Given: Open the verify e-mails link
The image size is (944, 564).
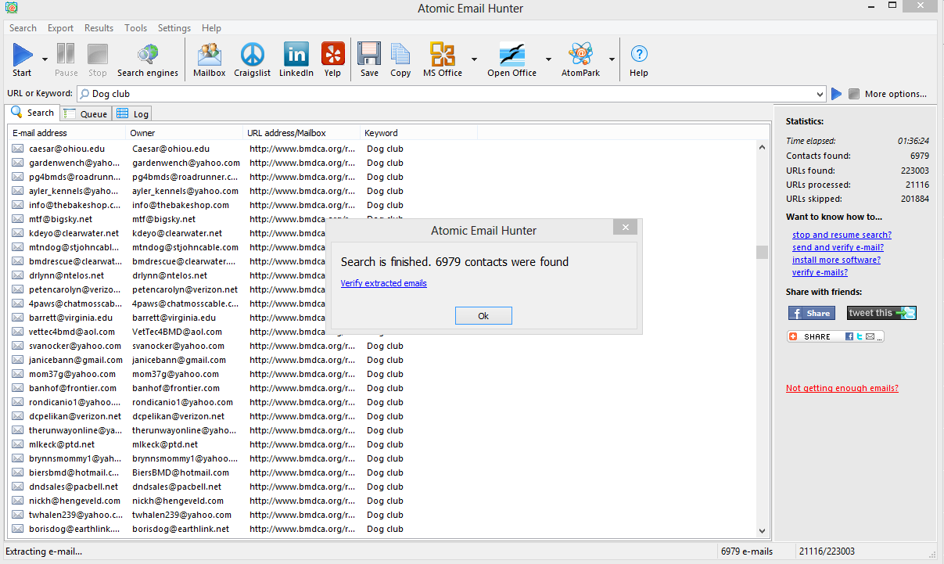Looking at the screenshot, I should coord(820,272).
